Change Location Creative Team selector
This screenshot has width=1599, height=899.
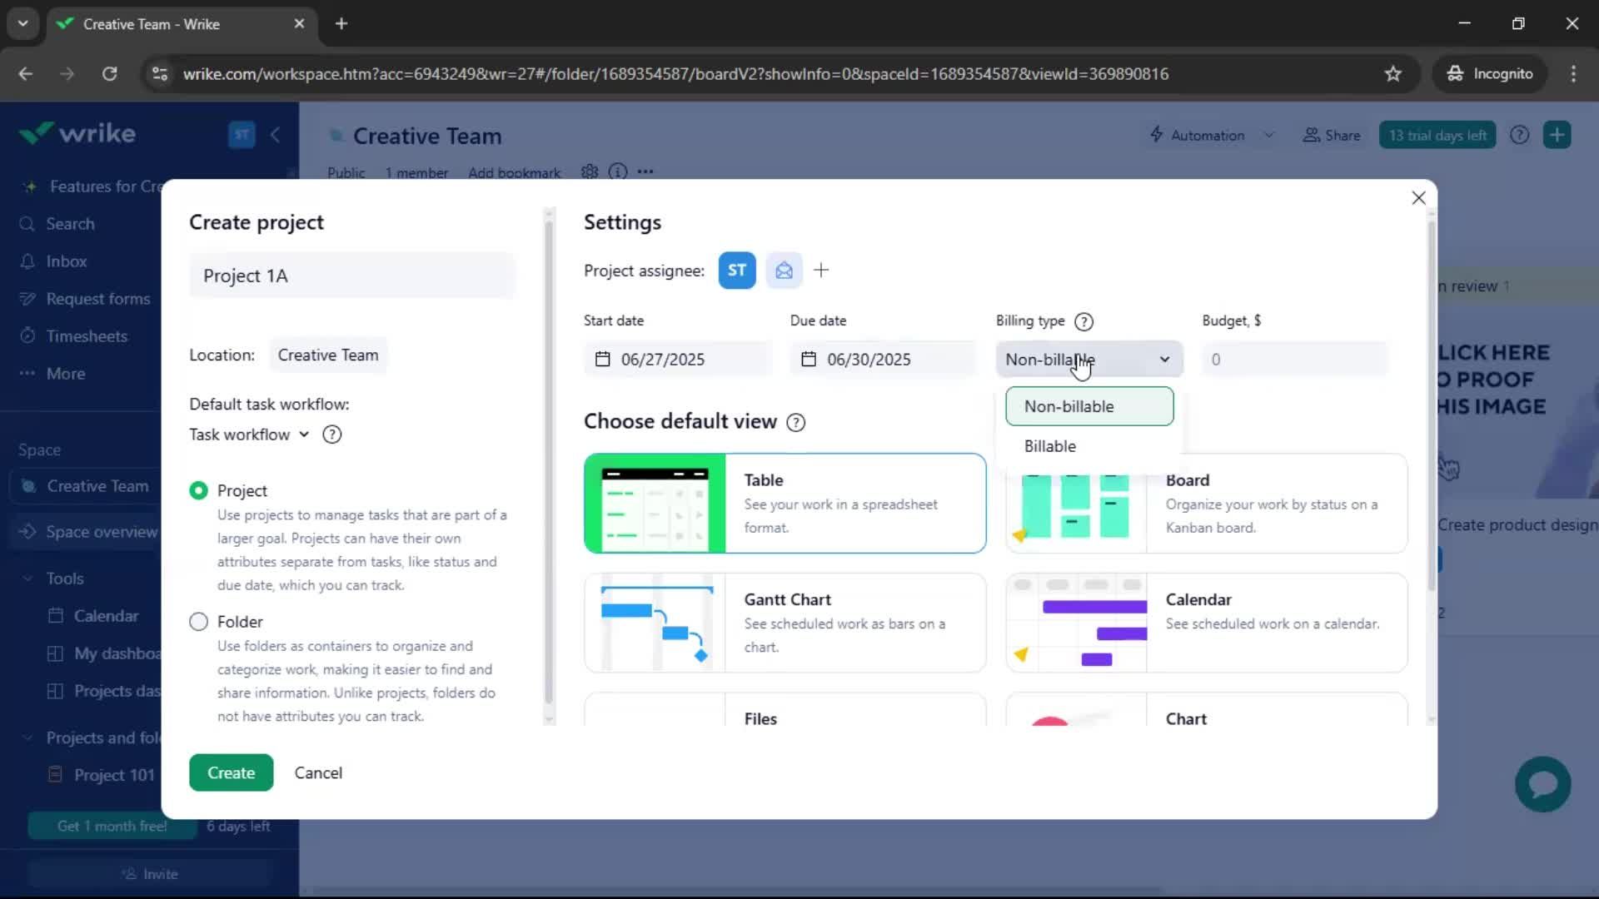click(x=328, y=355)
